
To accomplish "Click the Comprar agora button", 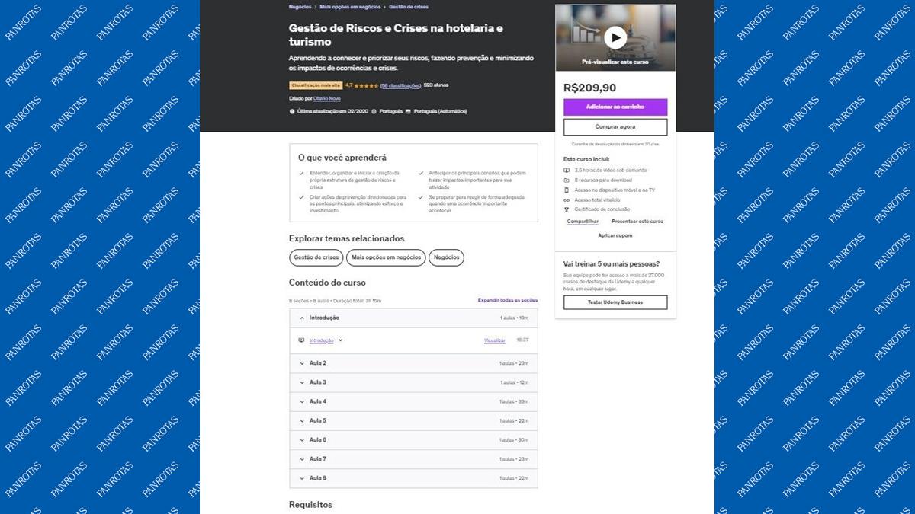I will pos(615,126).
